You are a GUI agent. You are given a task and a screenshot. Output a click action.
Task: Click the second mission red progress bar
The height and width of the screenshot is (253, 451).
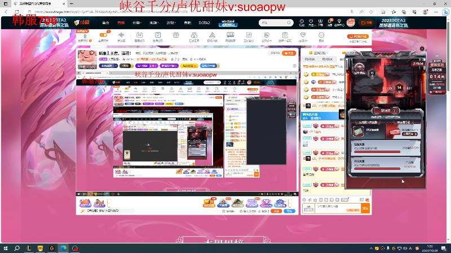377,169
